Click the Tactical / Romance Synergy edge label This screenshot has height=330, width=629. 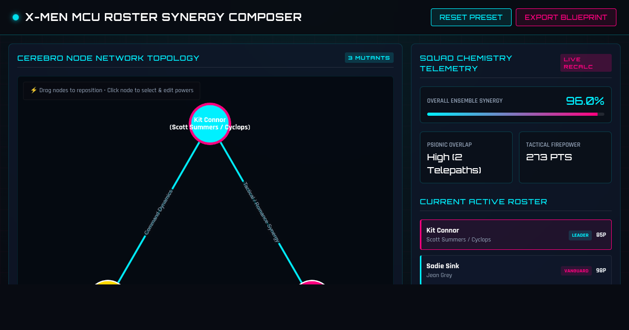pyautogui.click(x=261, y=212)
